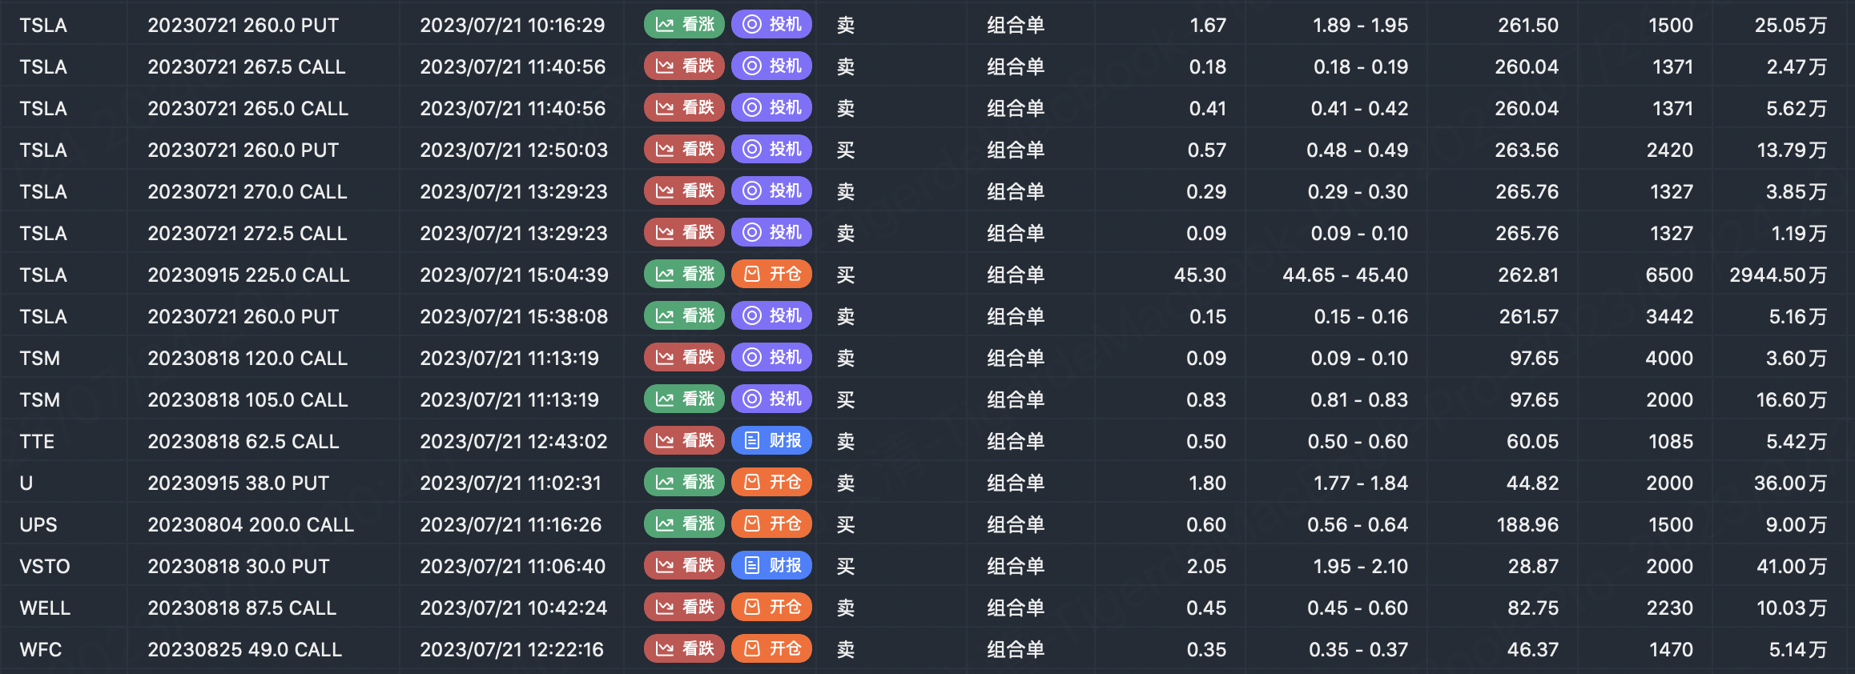Click the 财报 tag in the TTE row
The image size is (1855, 674).
pyautogui.click(x=772, y=441)
